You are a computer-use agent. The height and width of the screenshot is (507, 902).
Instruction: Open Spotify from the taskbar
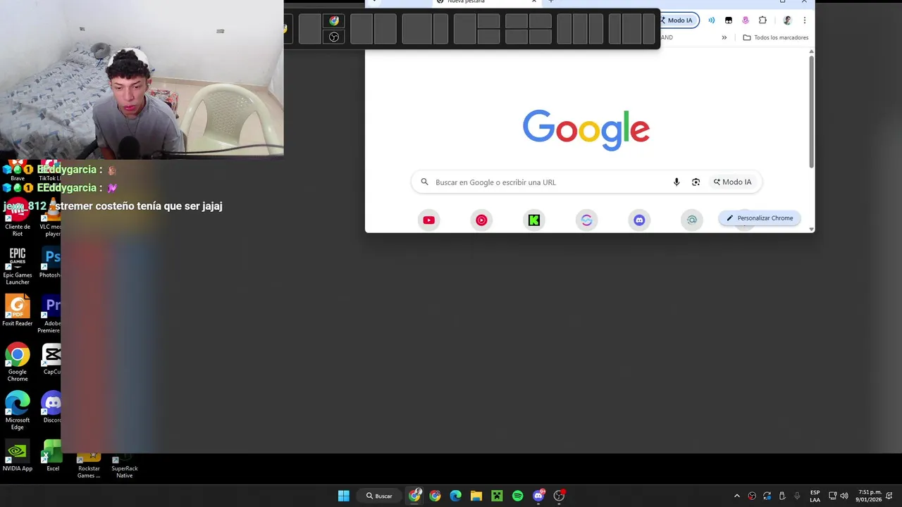[518, 496]
